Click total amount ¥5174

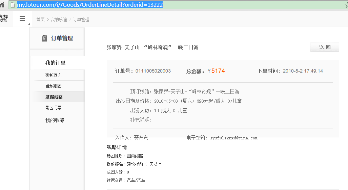coord(216,71)
